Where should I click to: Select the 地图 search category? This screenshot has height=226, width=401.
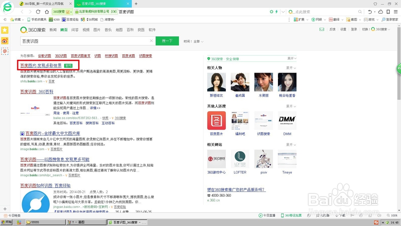coord(119,30)
